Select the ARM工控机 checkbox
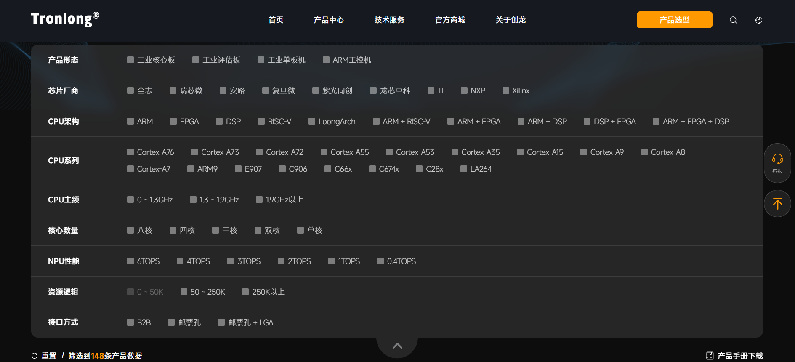 coord(326,60)
